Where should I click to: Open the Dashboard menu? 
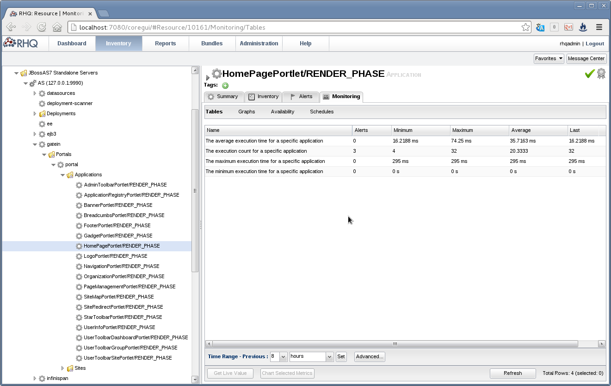(72, 44)
